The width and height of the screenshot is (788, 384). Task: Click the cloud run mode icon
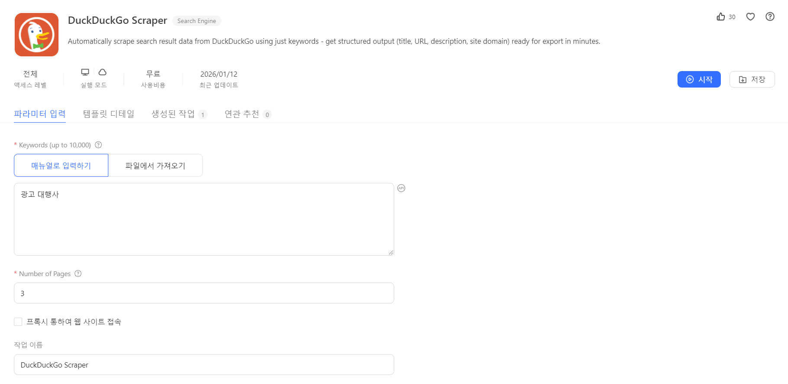point(102,72)
